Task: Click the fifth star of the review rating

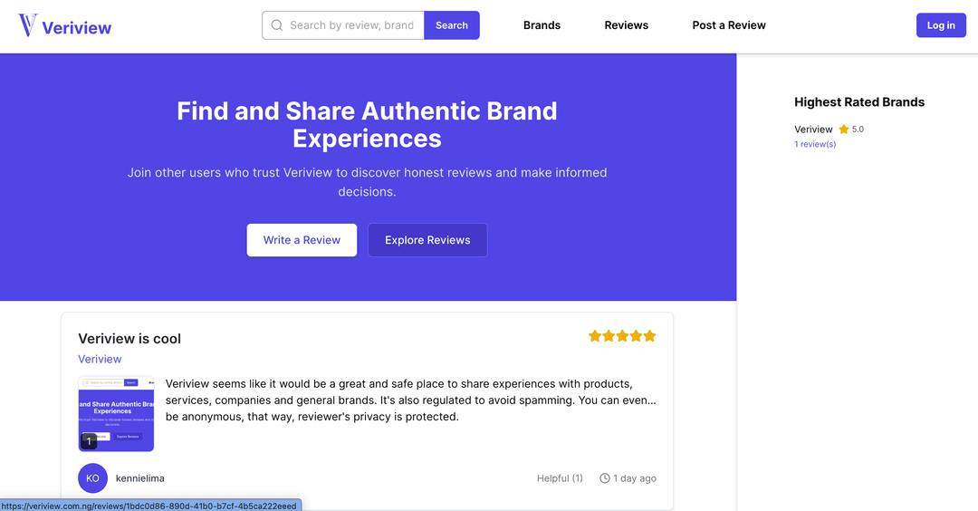Action: 649,336
